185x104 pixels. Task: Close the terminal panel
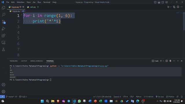click(182, 61)
